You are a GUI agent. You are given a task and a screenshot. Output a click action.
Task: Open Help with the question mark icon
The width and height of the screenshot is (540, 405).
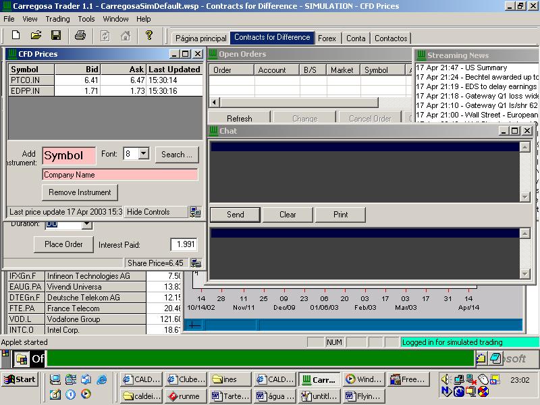coord(149,35)
